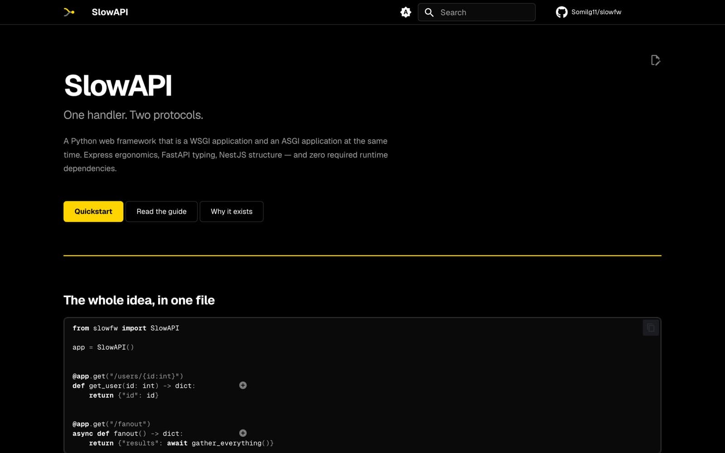Click the 'app = SlowAPI()' code line
The image size is (725, 453).
103,347
